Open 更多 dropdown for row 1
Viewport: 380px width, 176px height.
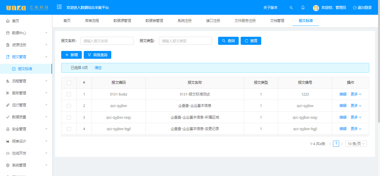[x=356, y=94]
